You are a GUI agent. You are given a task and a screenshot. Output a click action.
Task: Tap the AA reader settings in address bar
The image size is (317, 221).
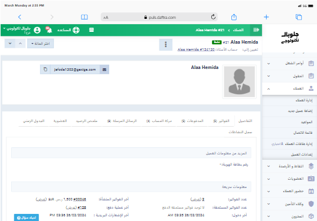pos(106,18)
